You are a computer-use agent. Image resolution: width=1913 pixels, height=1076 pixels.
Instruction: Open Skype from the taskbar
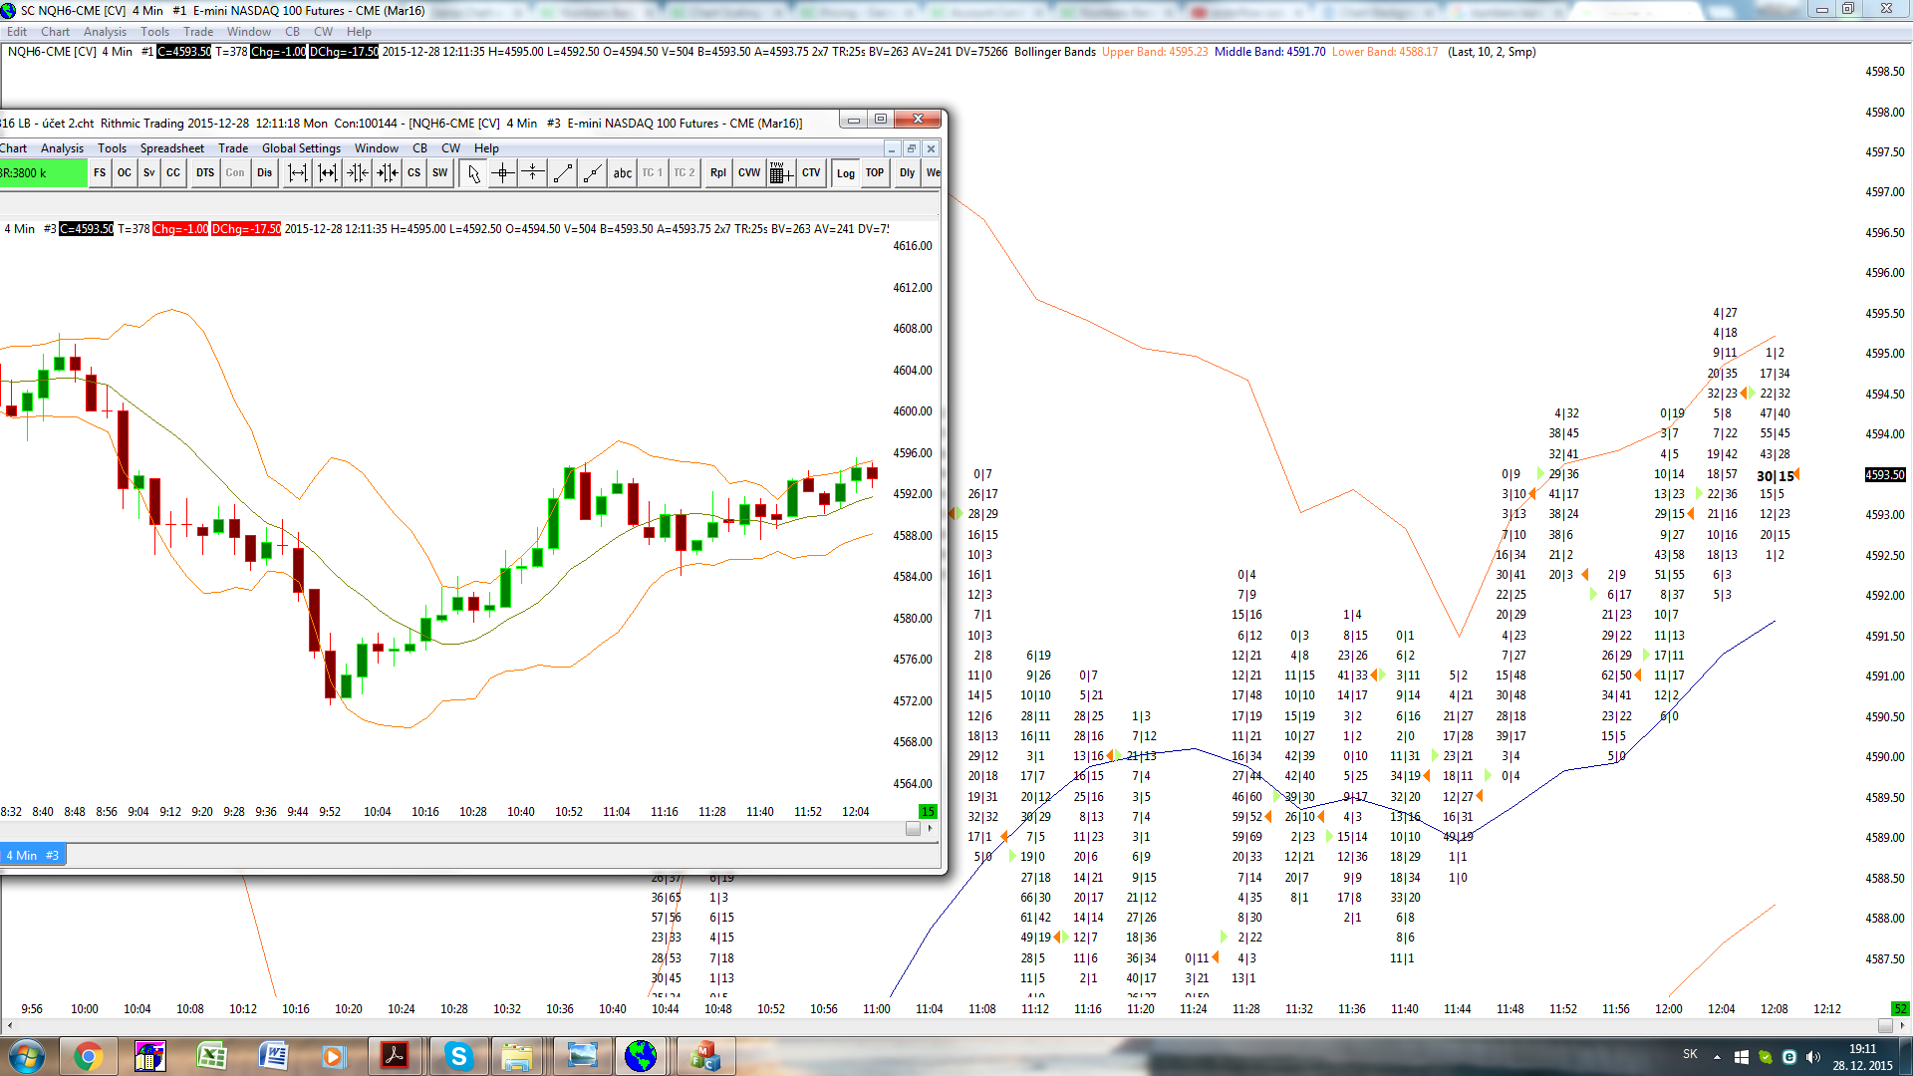click(x=458, y=1056)
